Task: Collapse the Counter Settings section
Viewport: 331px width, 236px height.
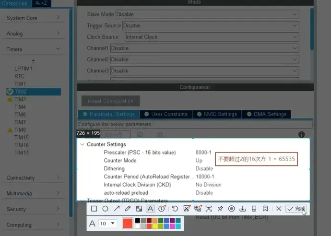Action: [82, 144]
